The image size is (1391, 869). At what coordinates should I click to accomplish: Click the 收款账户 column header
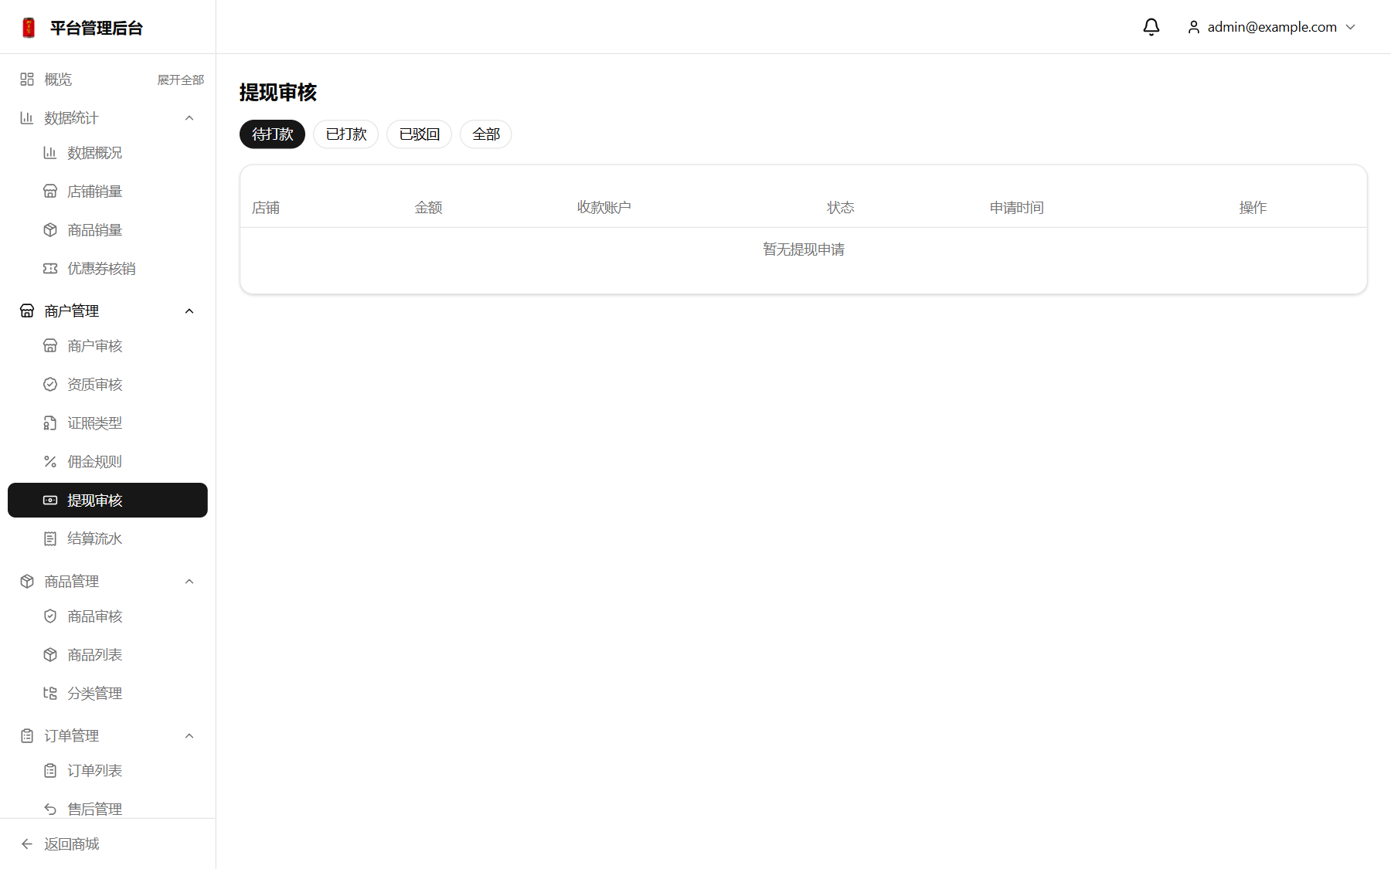604,208
